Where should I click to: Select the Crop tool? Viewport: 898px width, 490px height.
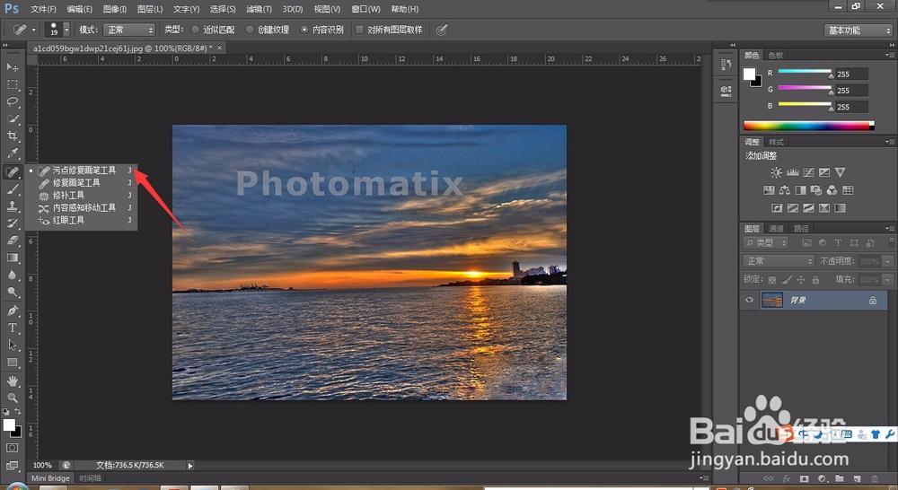(x=13, y=136)
